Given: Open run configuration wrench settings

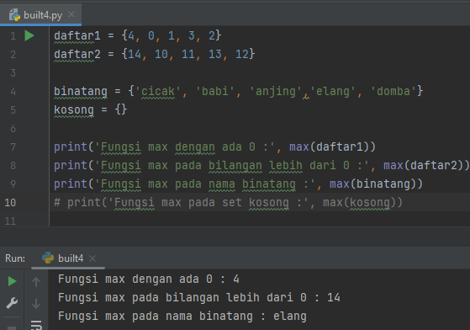Looking at the screenshot, I should click(12, 303).
